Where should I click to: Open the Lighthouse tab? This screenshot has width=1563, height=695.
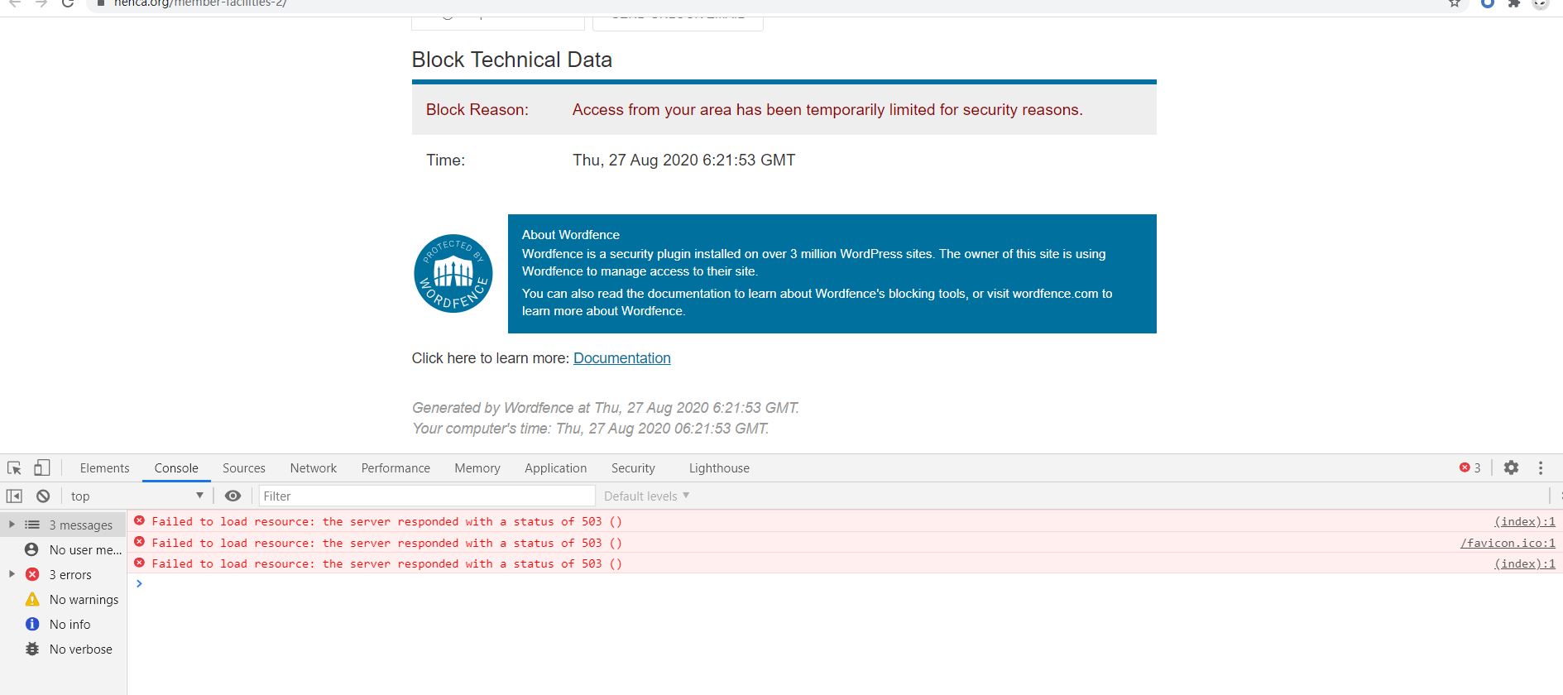click(719, 468)
